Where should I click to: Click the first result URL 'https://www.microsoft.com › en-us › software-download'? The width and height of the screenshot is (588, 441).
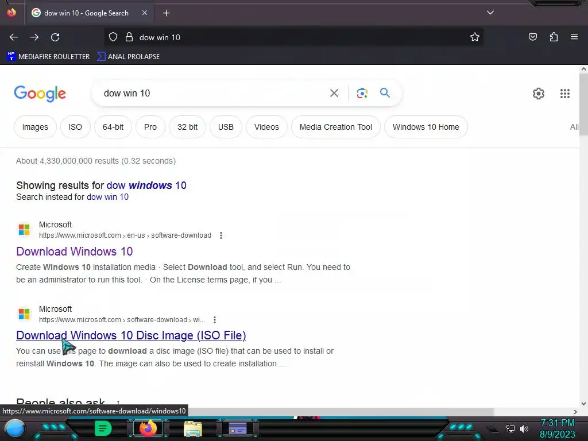click(x=125, y=235)
